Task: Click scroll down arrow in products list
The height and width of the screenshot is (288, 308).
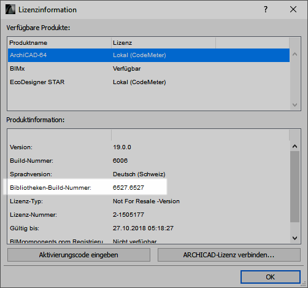Action: click(295, 105)
